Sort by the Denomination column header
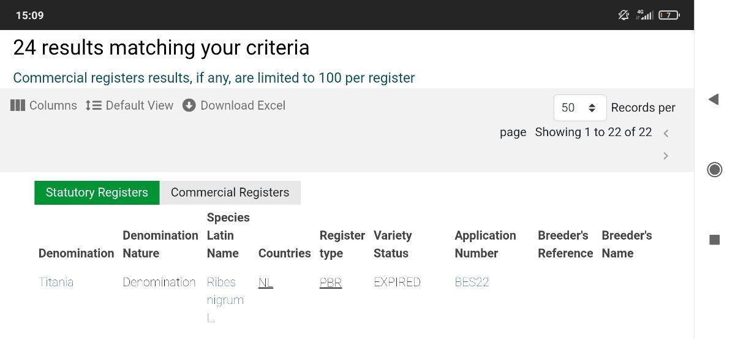Image resolution: width=735 pixels, height=339 pixels. [x=76, y=253]
